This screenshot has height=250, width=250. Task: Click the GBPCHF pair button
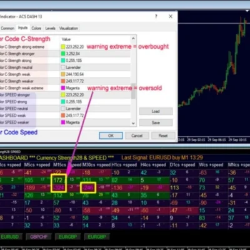pyautogui.click(x=39, y=237)
